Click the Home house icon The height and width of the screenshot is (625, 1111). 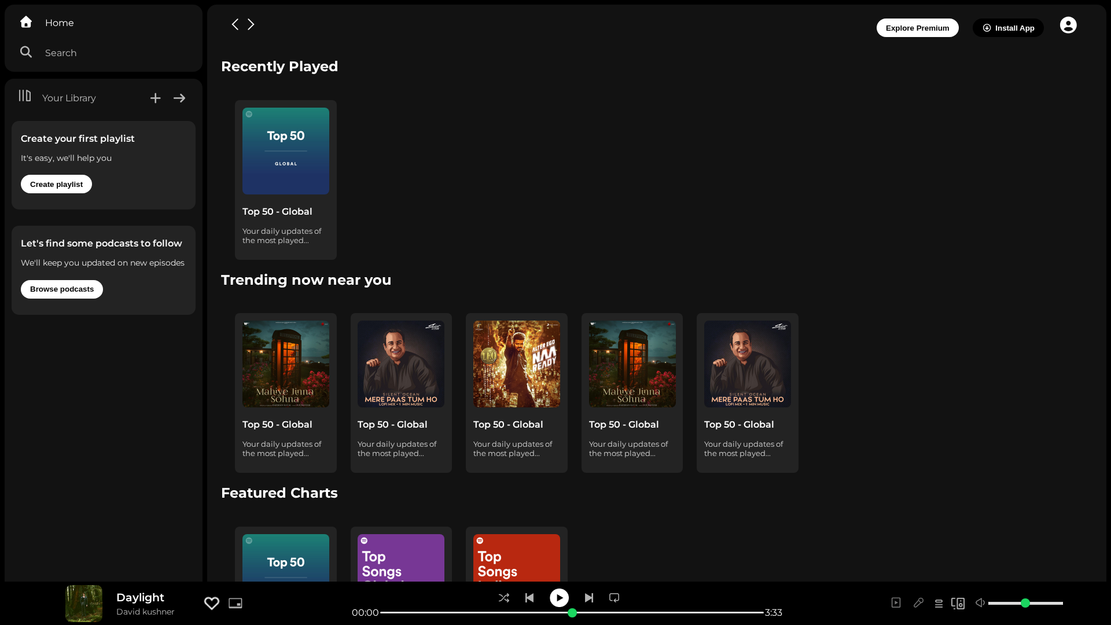(x=26, y=22)
